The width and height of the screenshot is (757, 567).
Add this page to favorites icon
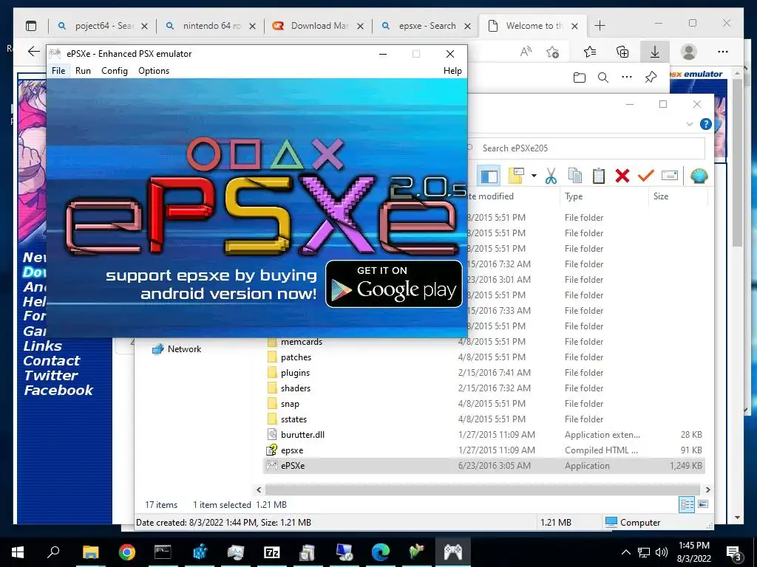click(x=552, y=52)
